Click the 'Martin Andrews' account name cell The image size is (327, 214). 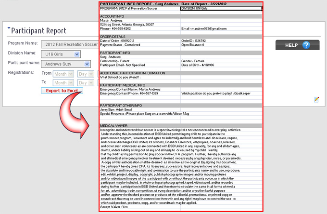[x=140, y=20]
